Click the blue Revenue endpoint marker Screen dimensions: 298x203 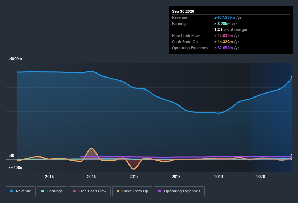pos(292,78)
